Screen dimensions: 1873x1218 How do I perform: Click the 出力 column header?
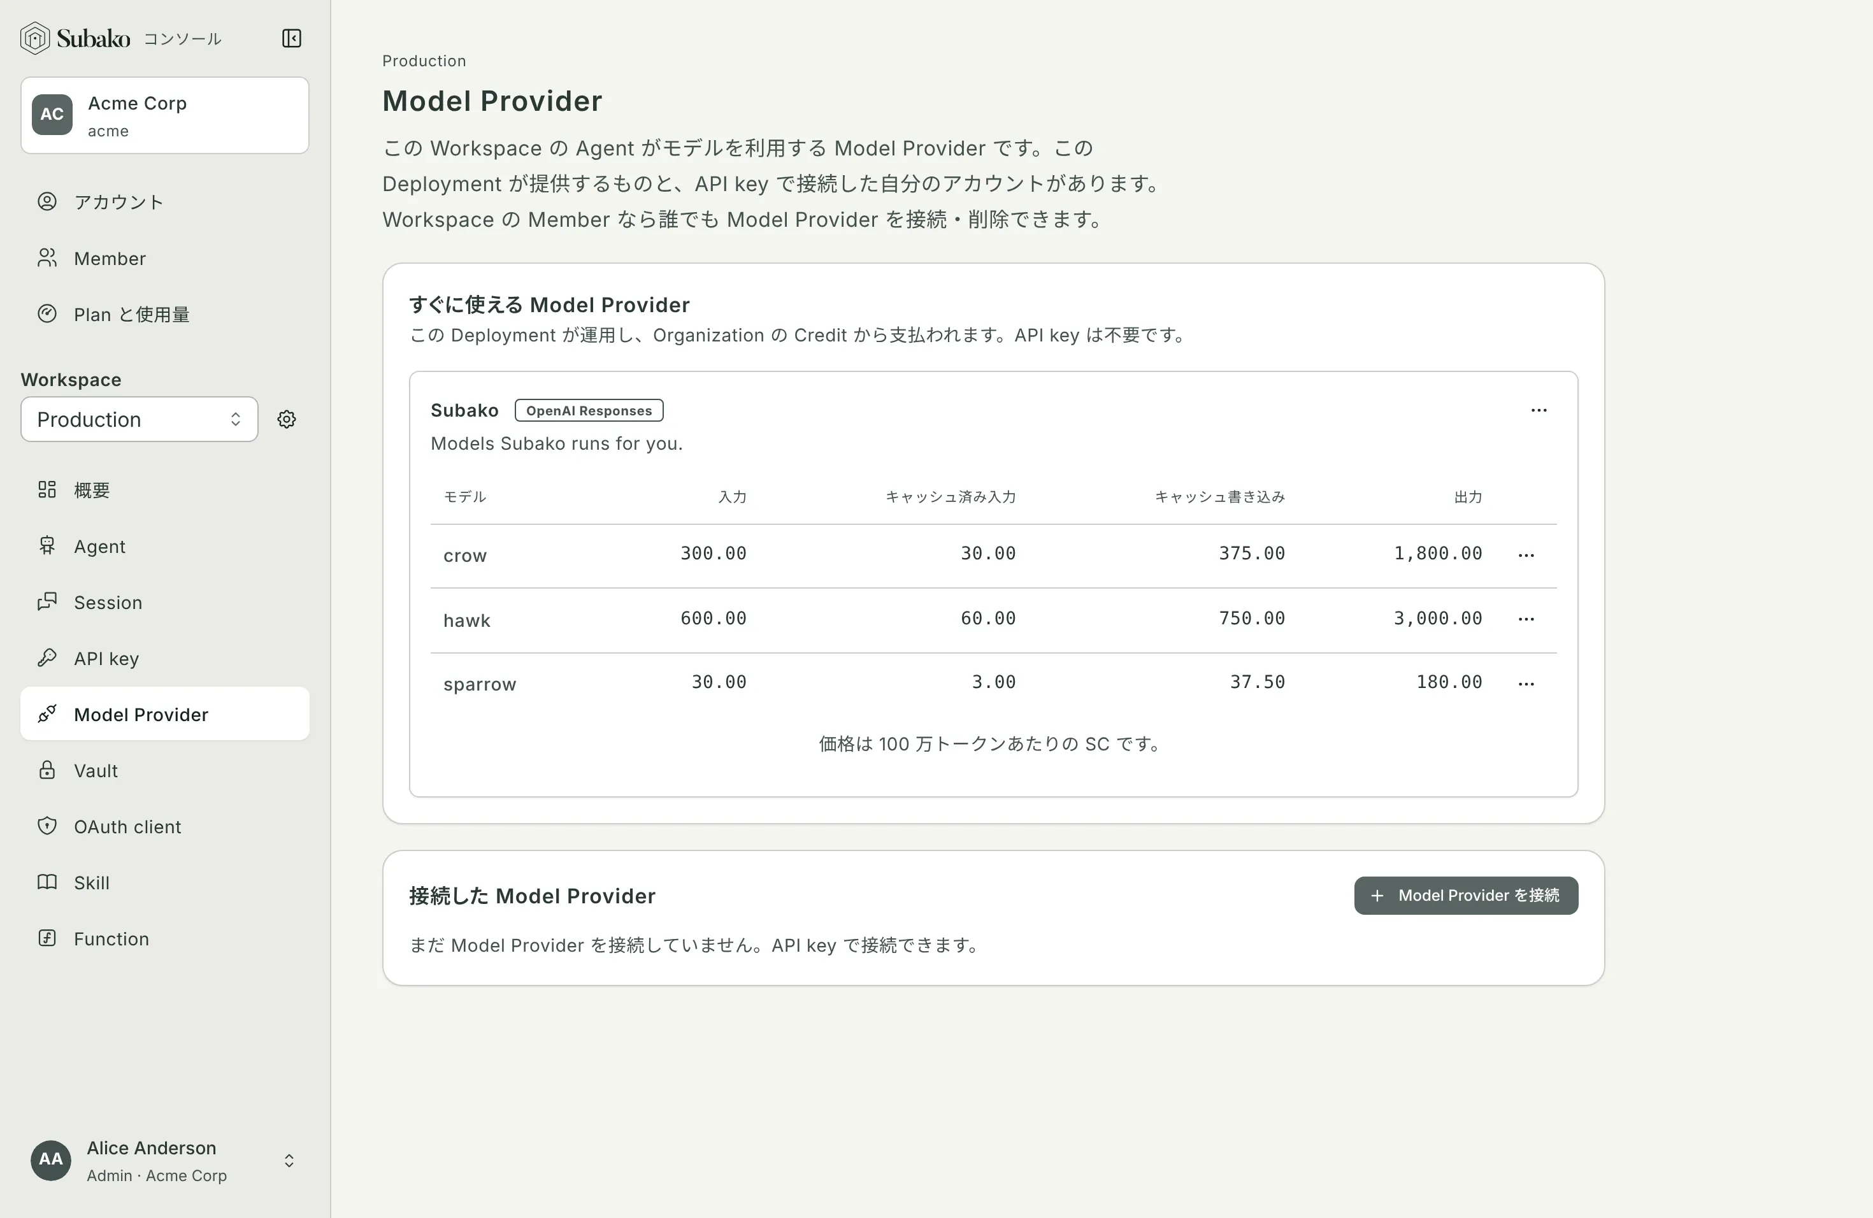coord(1468,496)
